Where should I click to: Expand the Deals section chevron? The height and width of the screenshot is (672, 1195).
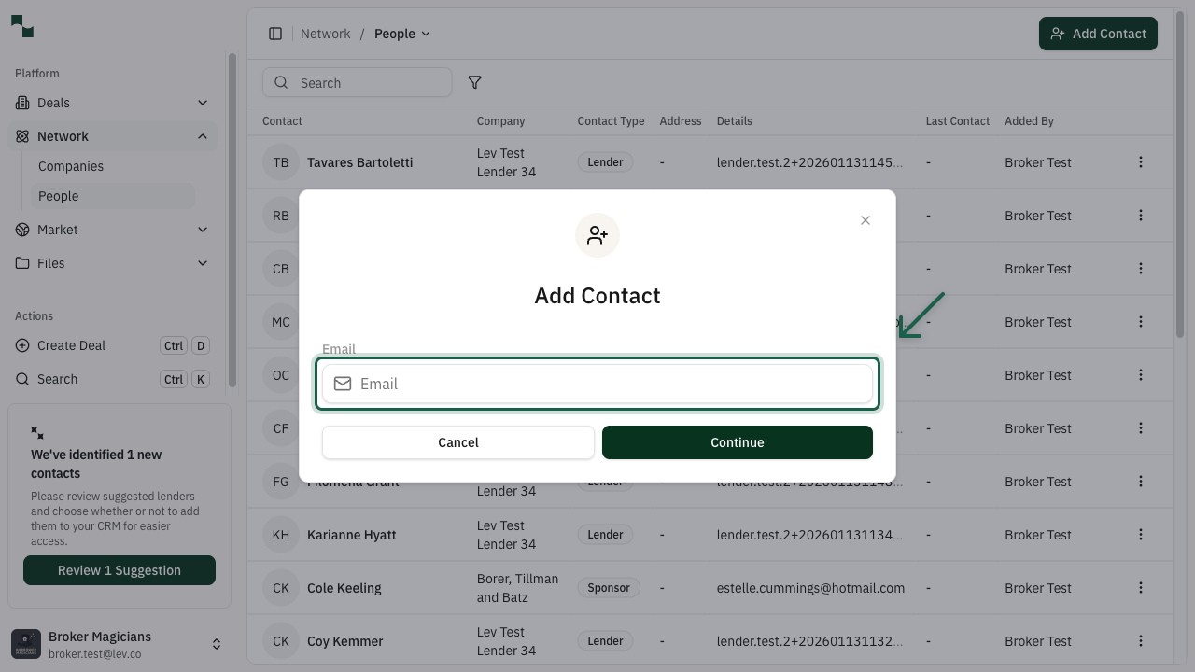point(203,103)
